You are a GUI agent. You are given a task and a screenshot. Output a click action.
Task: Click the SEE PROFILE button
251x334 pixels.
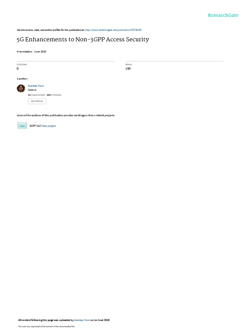pyautogui.click(x=37, y=101)
